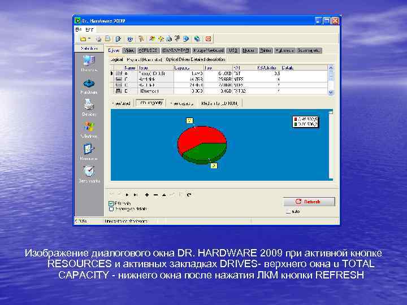407x305 pixels.
Task: Expand the dropdown arrow beside folder icon
Action: coord(89,38)
